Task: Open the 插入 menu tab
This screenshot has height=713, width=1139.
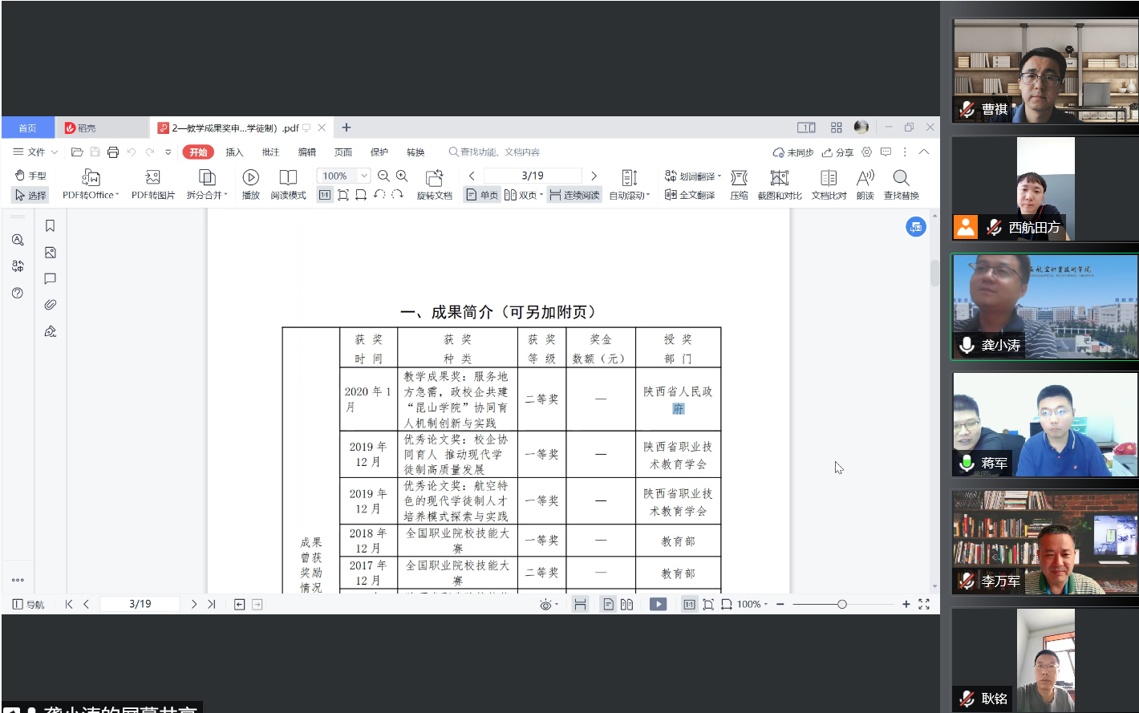Action: click(234, 152)
